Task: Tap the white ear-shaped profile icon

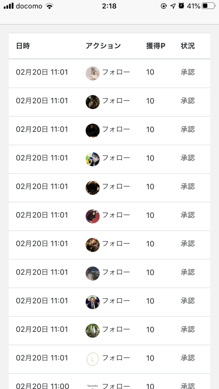Action: [92, 358]
